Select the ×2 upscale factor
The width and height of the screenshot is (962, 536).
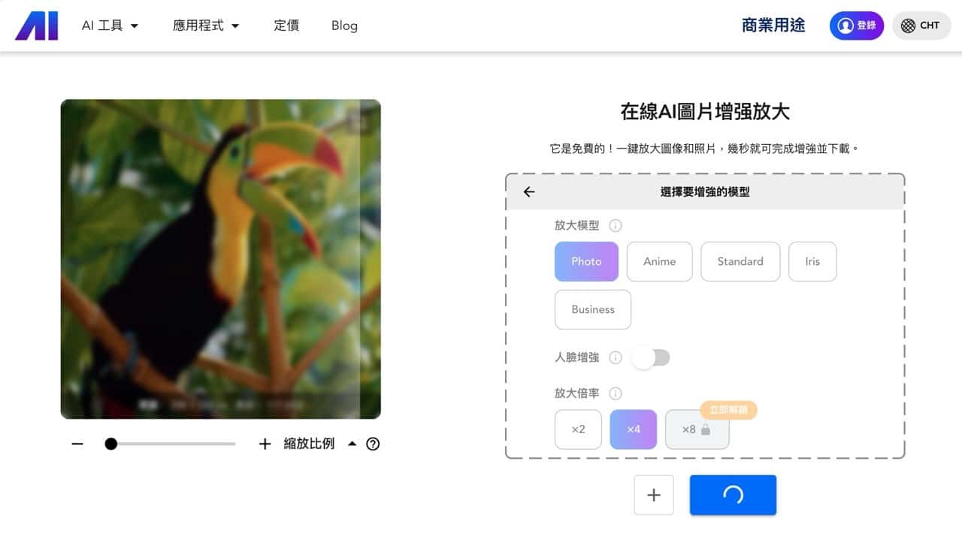577,429
